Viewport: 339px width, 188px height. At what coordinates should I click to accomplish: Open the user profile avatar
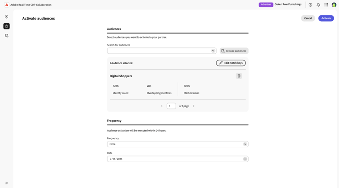point(334,5)
